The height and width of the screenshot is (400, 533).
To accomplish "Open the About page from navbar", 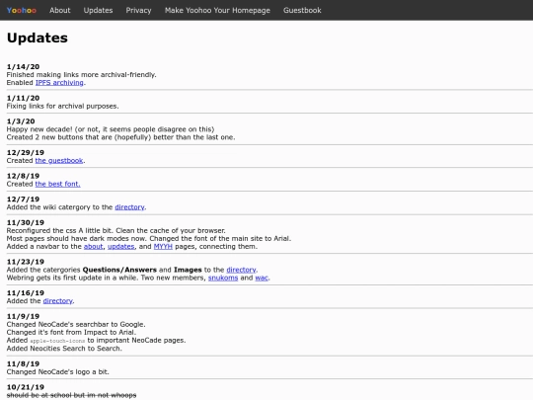I will [60, 10].
